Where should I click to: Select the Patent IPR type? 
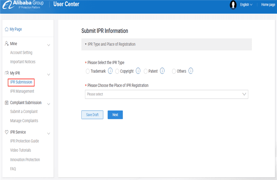click(x=145, y=71)
